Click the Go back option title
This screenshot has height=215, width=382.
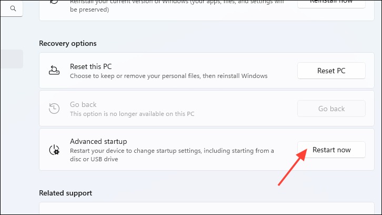click(x=83, y=104)
